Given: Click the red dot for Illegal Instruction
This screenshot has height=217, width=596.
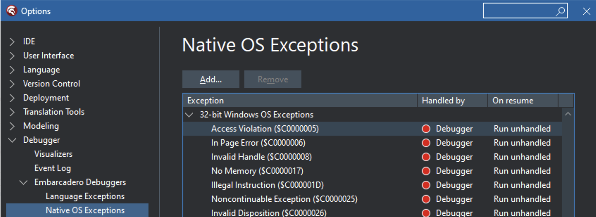Looking at the screenshot, I should click(x=426, y=185).
